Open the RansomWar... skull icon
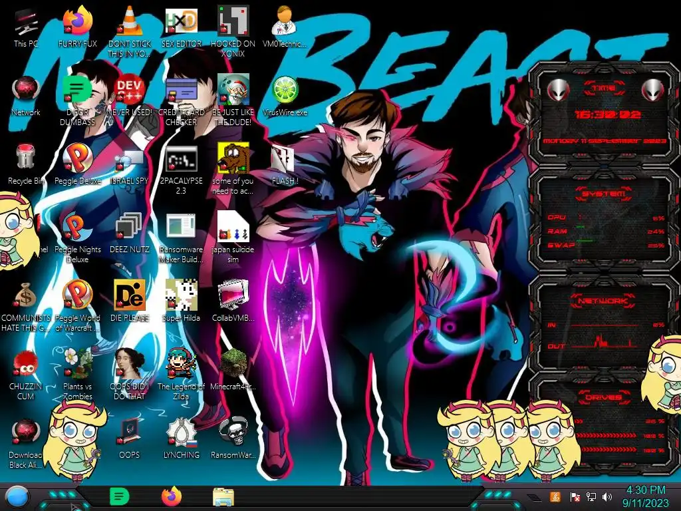 (233, 438)
